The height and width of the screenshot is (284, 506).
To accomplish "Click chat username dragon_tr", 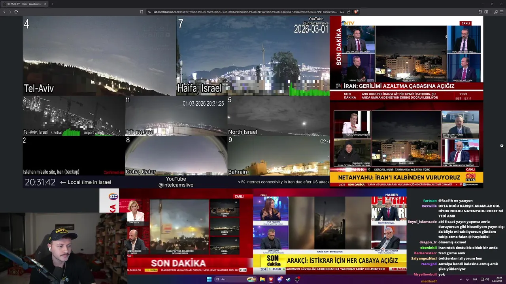I will point(428,242).
